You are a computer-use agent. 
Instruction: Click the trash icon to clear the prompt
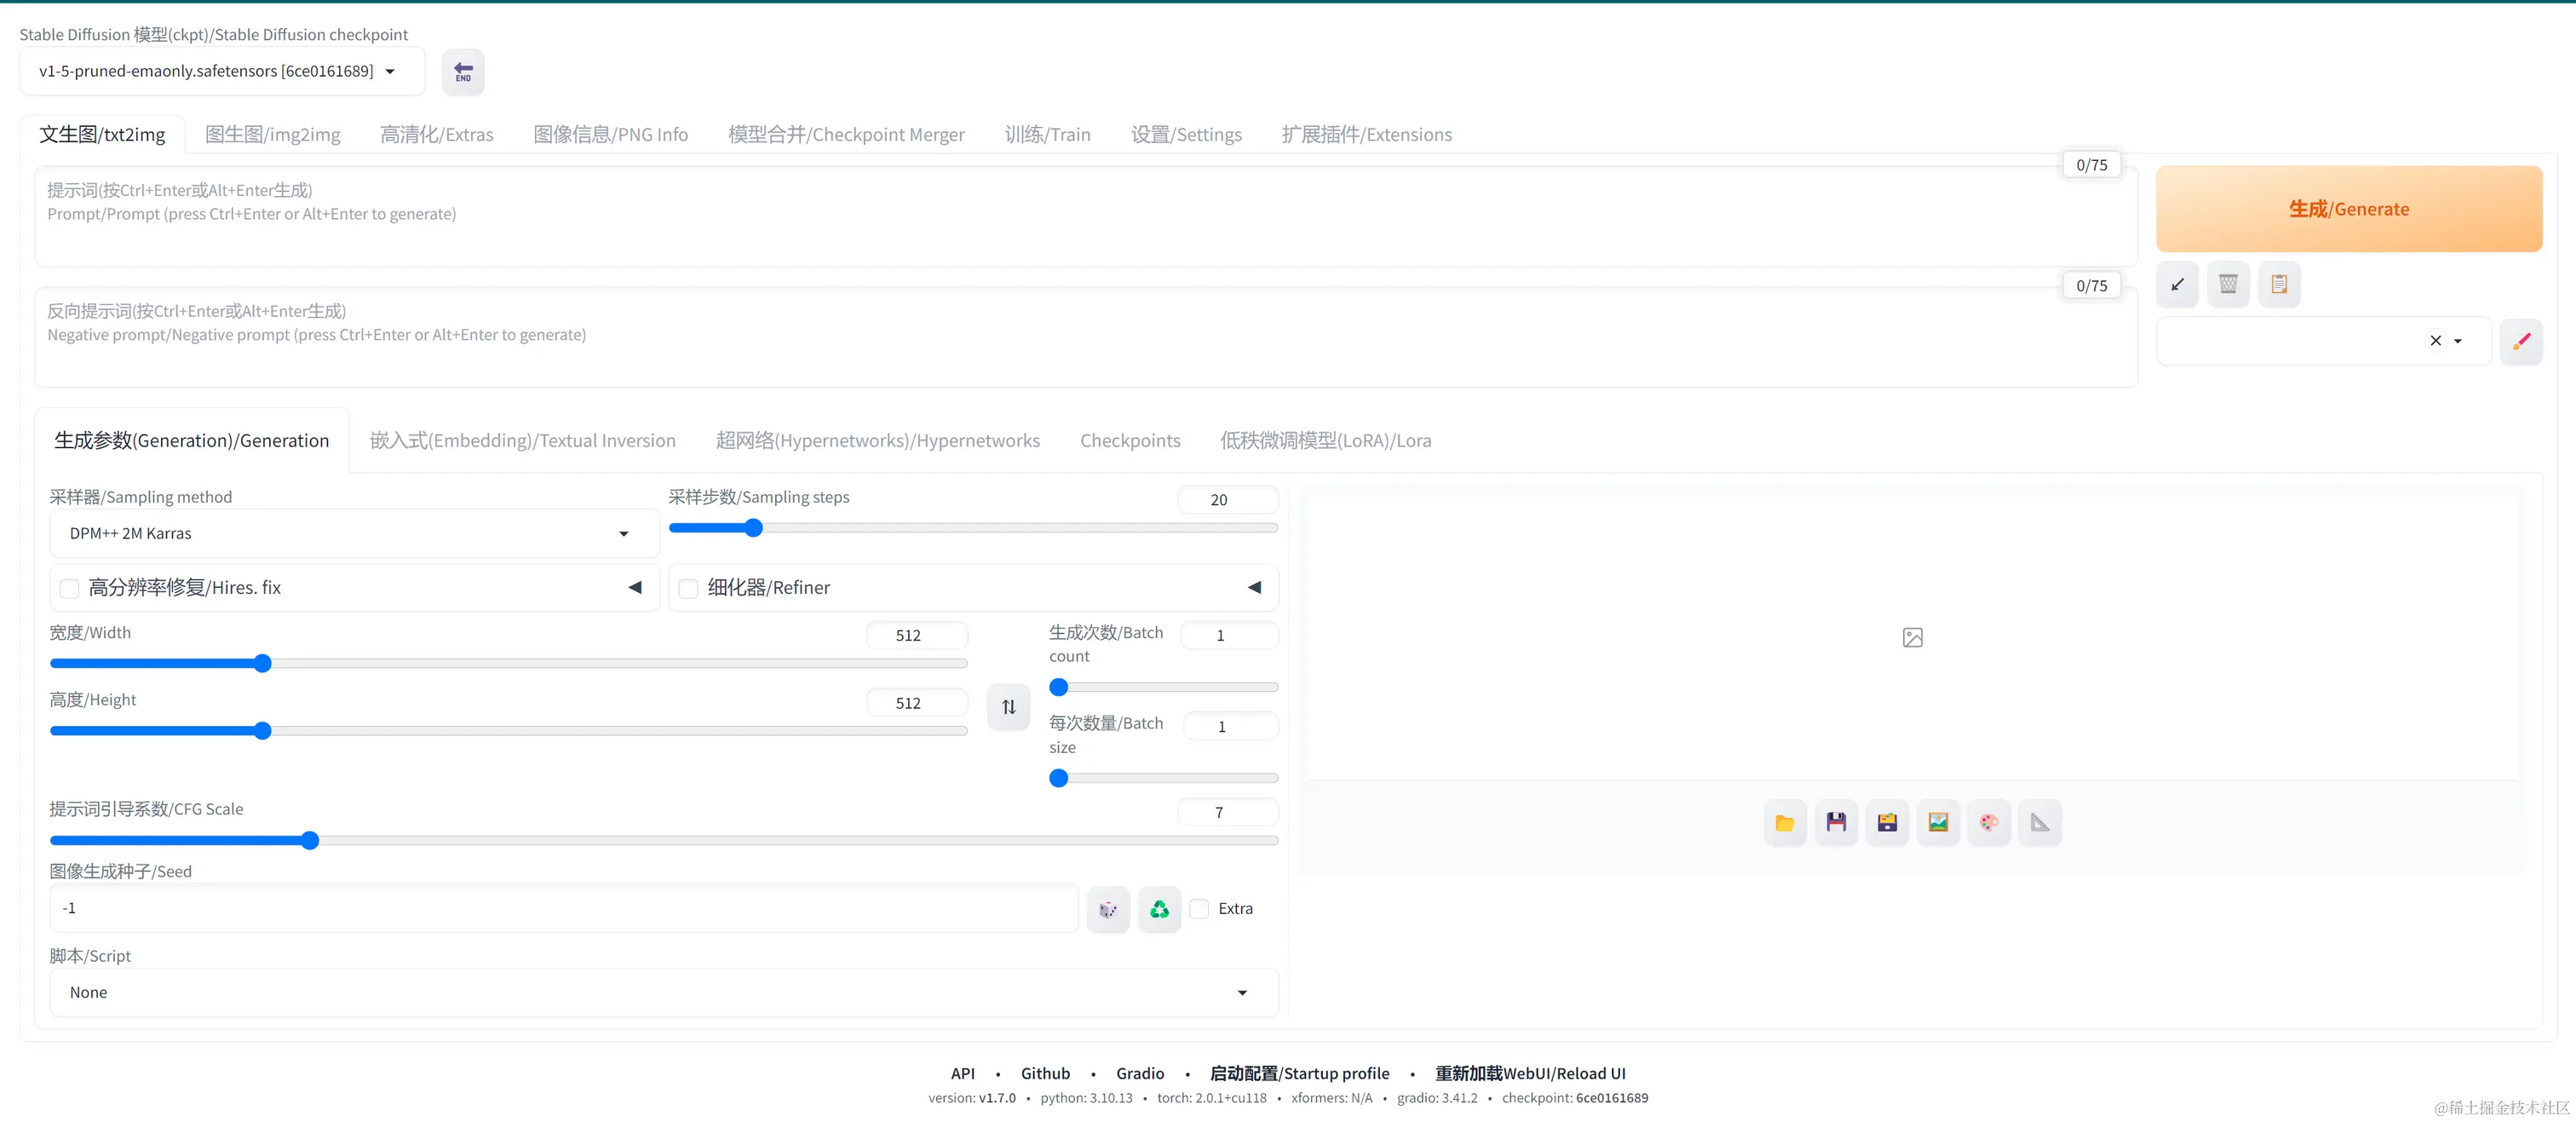click(2228, 285)
